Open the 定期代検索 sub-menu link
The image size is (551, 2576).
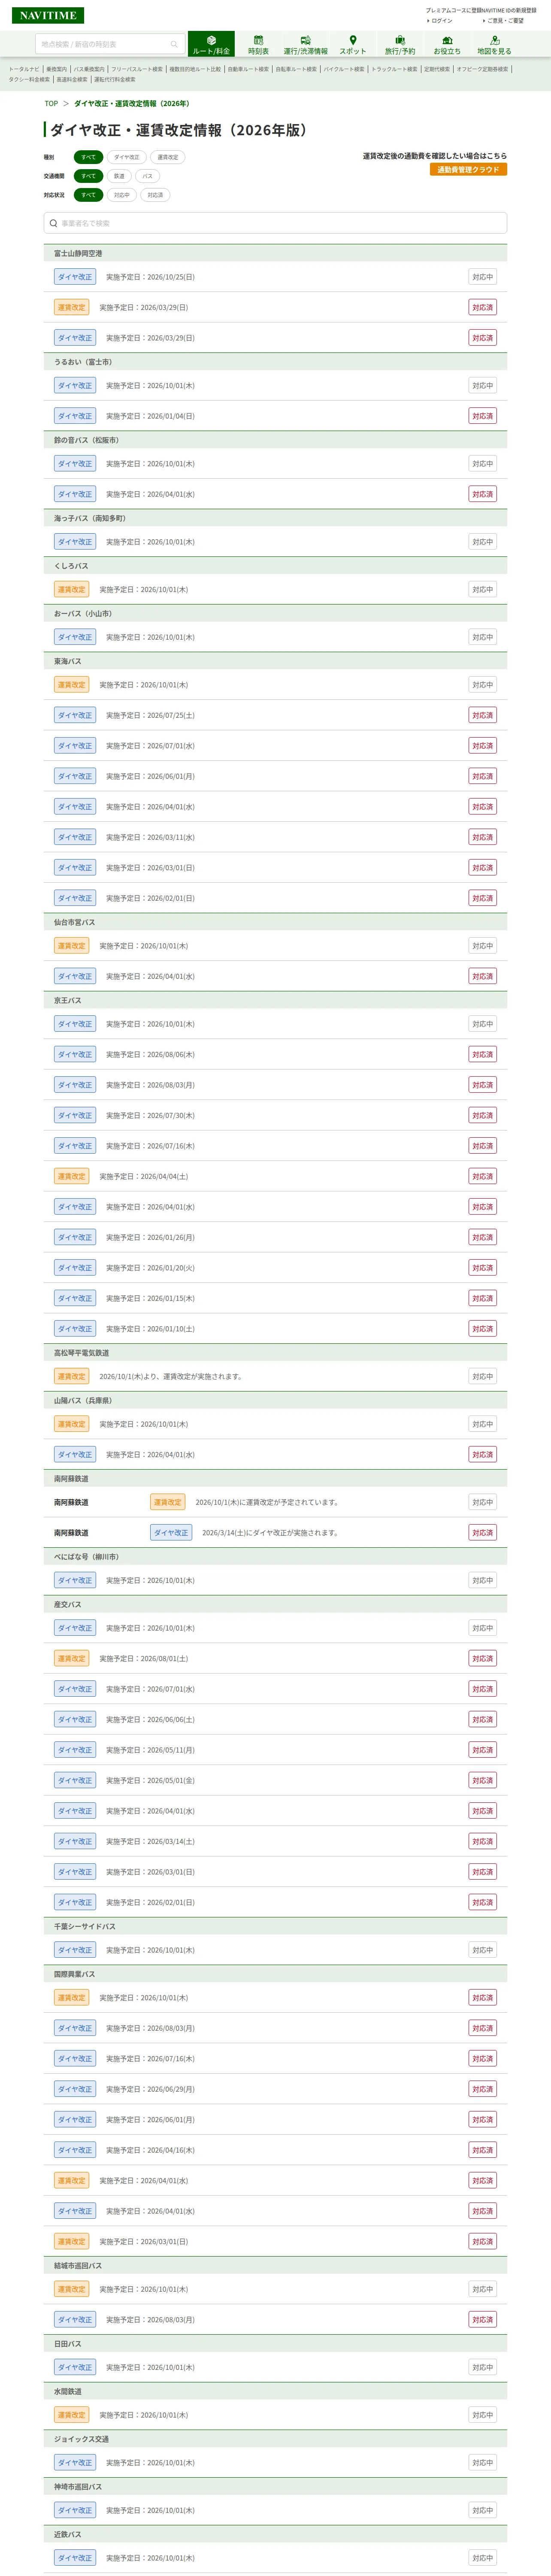[437, 69]
